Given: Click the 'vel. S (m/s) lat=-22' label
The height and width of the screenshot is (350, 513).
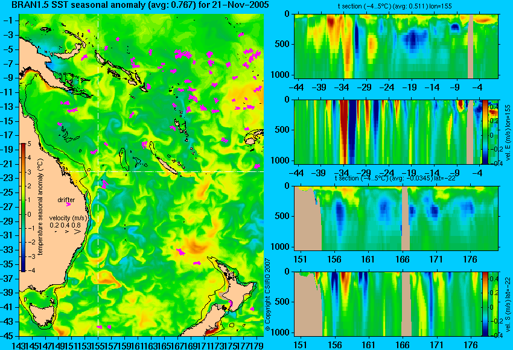Looking at the screenshot, I should tap(508, 304).
